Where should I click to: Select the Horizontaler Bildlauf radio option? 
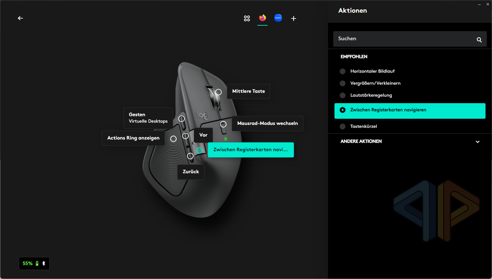coord(343,71)
